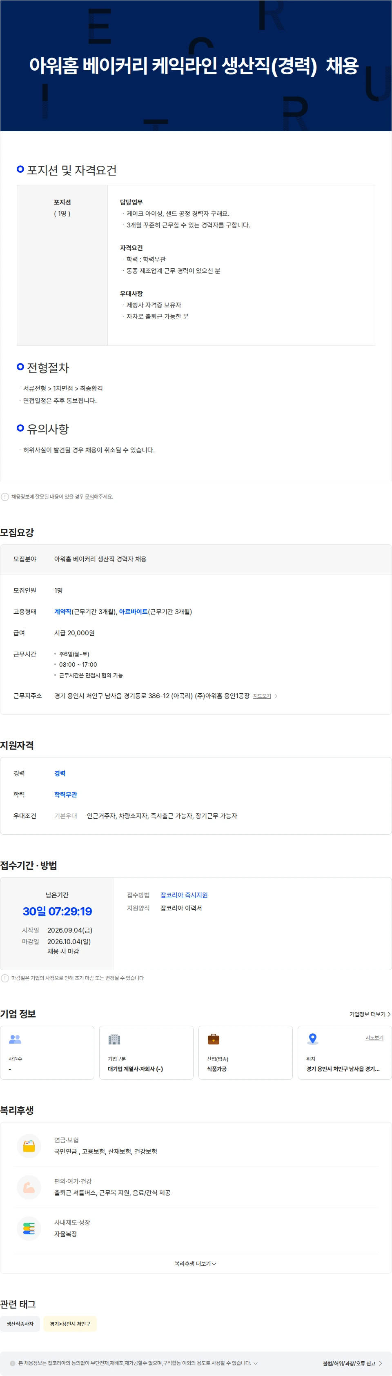Click 인근거주자, 차량소지자 preference text
The width and height of the screenshot is (392, 1376).
point(162,816)
